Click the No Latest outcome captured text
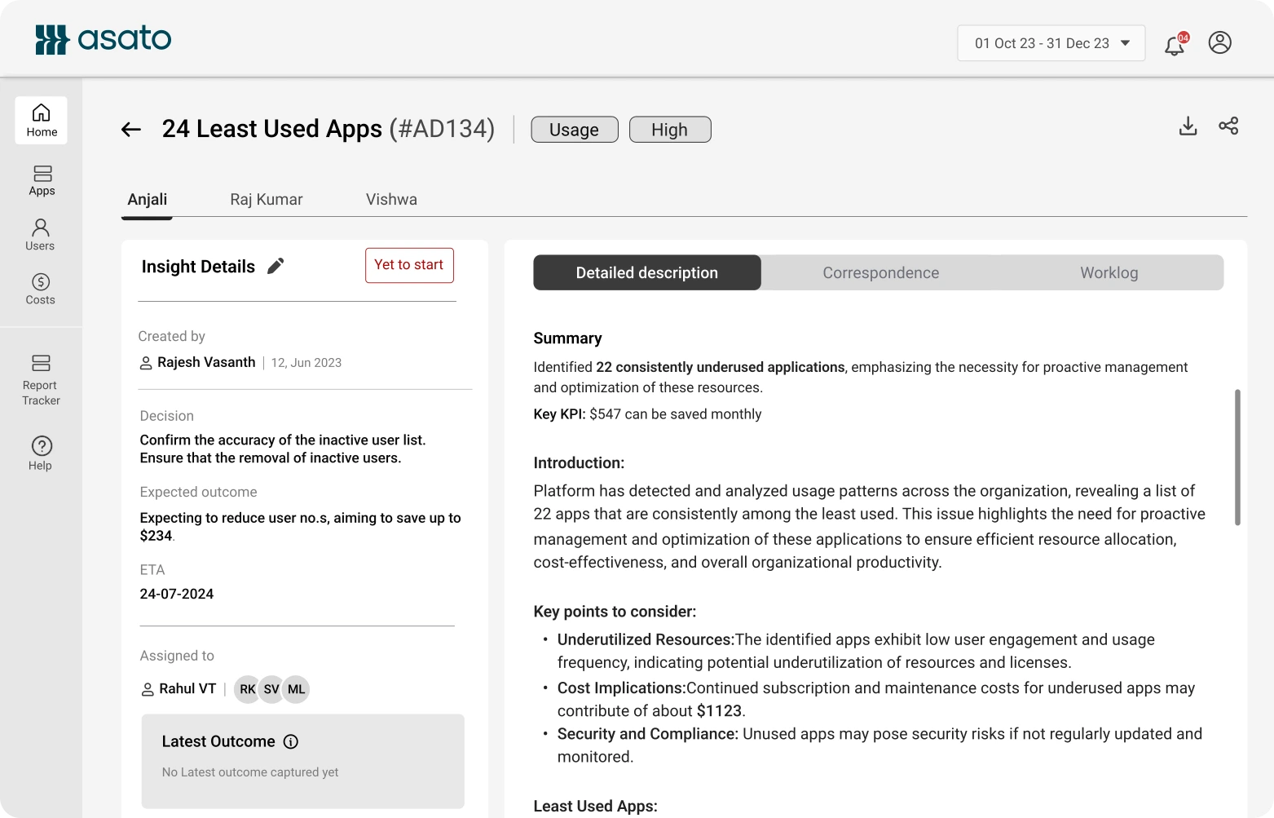This screenshot has width=1274, height=818. 250,772
